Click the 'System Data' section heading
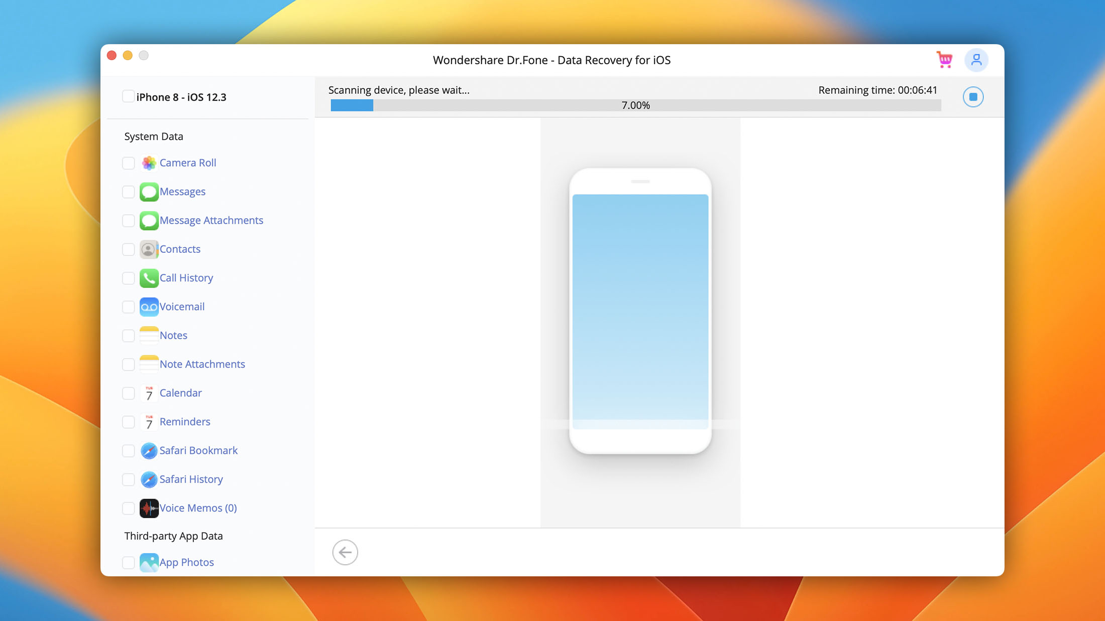The height and width of the screenshot is (621, 1105). pyautogui.click(x=154, y=136)
